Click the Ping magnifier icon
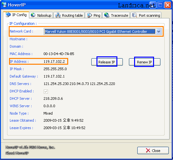 click(x=89, y=15)
